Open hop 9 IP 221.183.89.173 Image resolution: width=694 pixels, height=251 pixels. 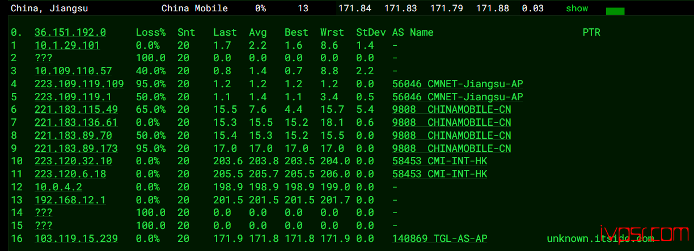pyautogui.click(x=76, y=148)
